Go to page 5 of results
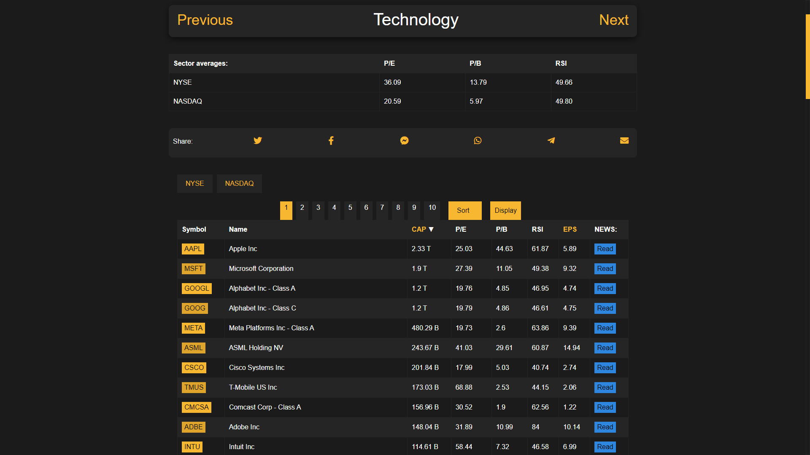This screenshot has height=455, width=810. [350, 208]
